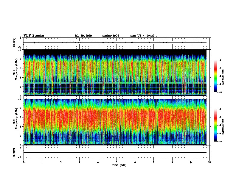Click the ch.2 colorbar log(PSD) label

pos(223,126)
